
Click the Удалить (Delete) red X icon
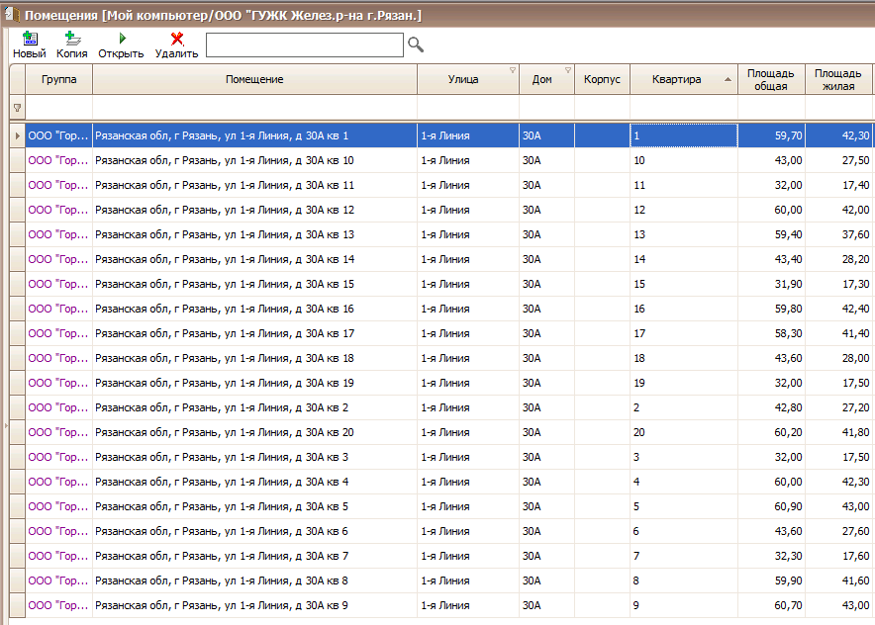[177, 40]
